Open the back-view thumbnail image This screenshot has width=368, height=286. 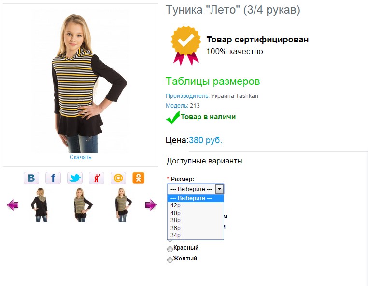(40, 205)
